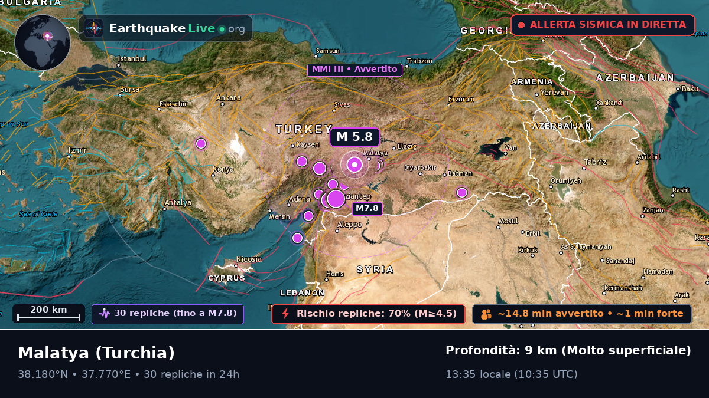
Task: Open the Earthquake Live org site name
Action: (x=177, y=28)
